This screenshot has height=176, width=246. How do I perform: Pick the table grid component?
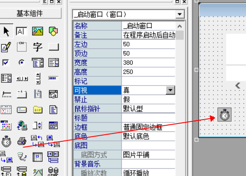pyautogui.click(x=37, y=157)
